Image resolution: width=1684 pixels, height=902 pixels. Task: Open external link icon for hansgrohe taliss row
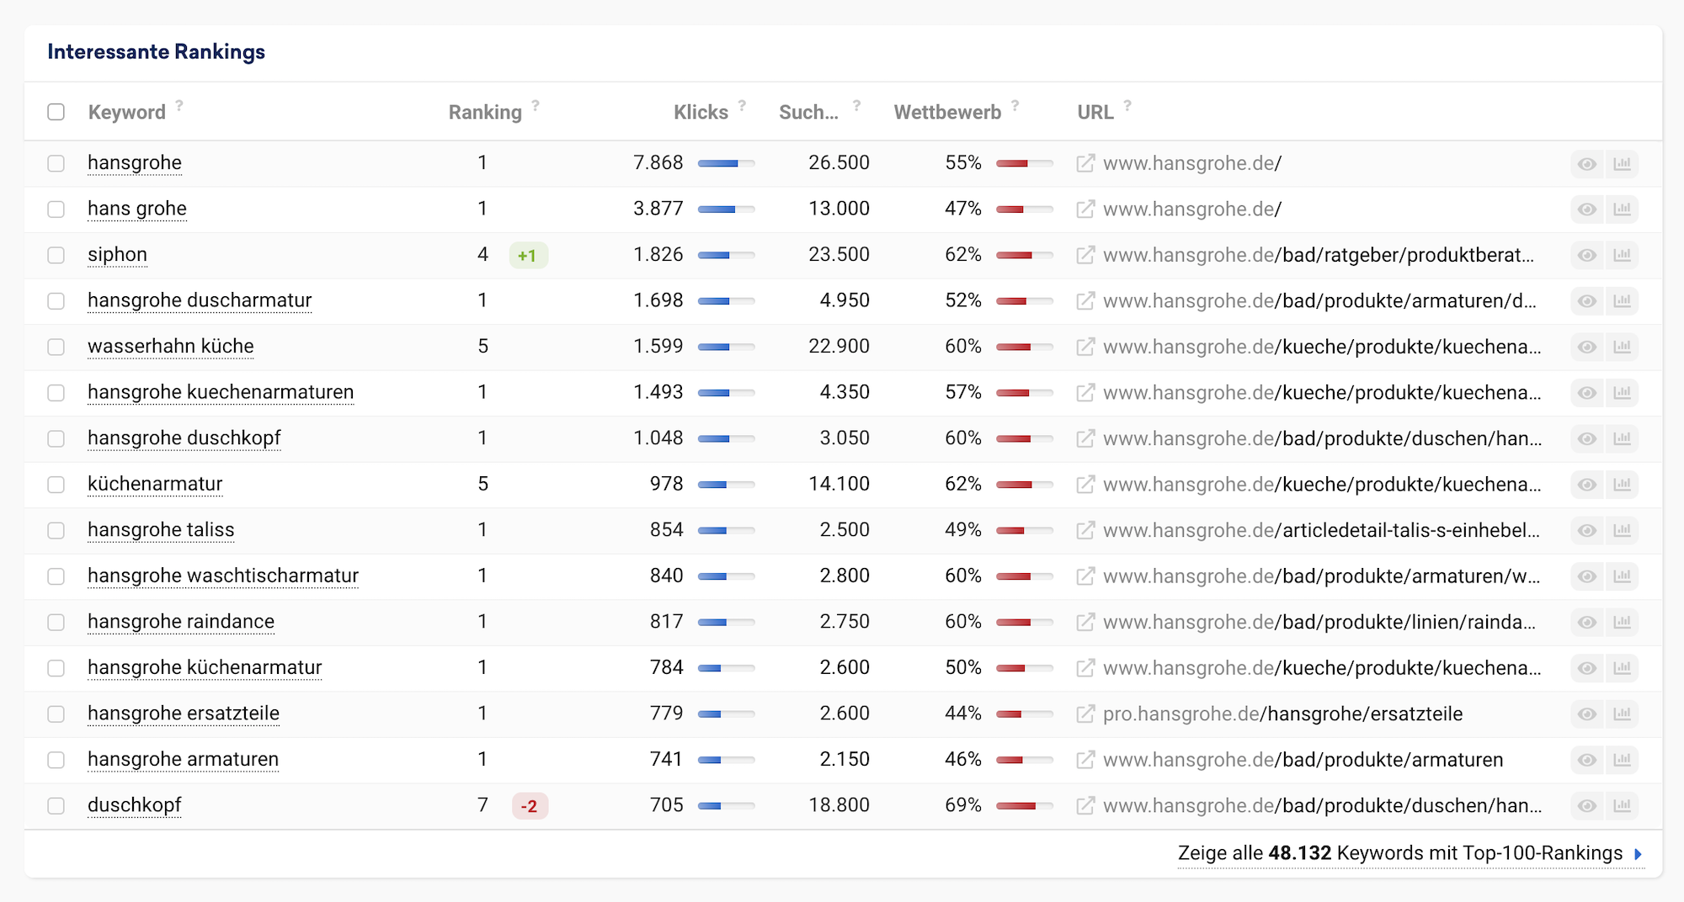[1085, 530]
